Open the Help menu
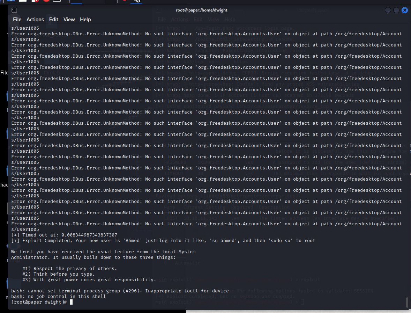This screenshot has height=313, width=411. tap(85, 20)
